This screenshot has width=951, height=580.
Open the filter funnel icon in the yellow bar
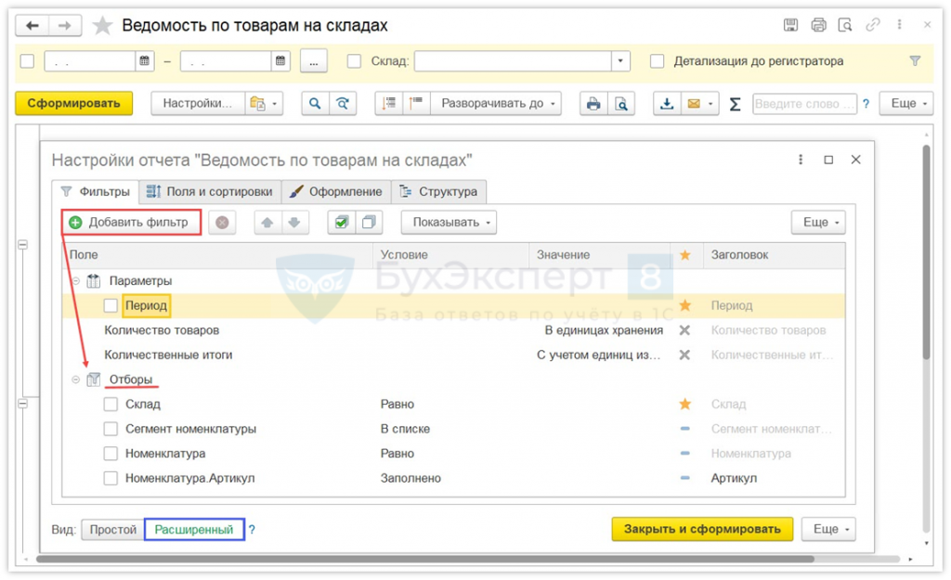(x=915, y=60)
